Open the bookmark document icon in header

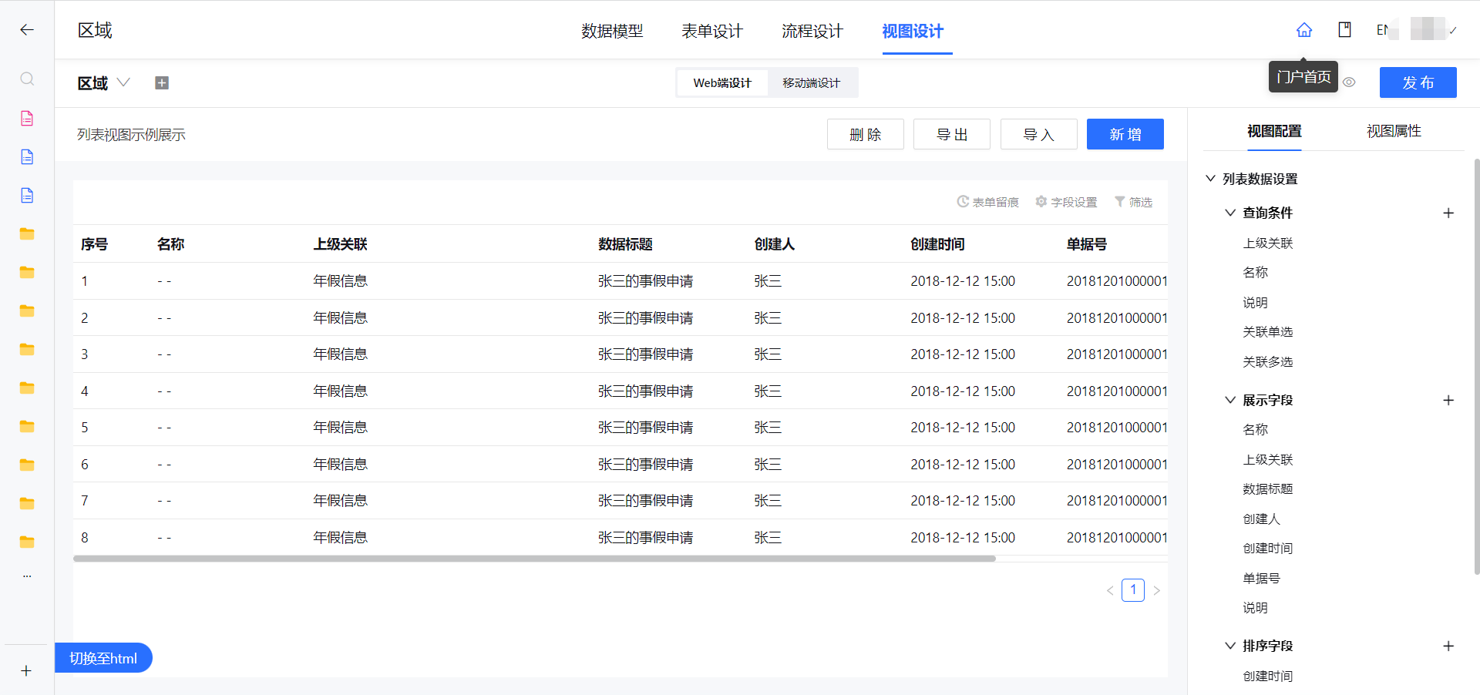(1345, 30)
